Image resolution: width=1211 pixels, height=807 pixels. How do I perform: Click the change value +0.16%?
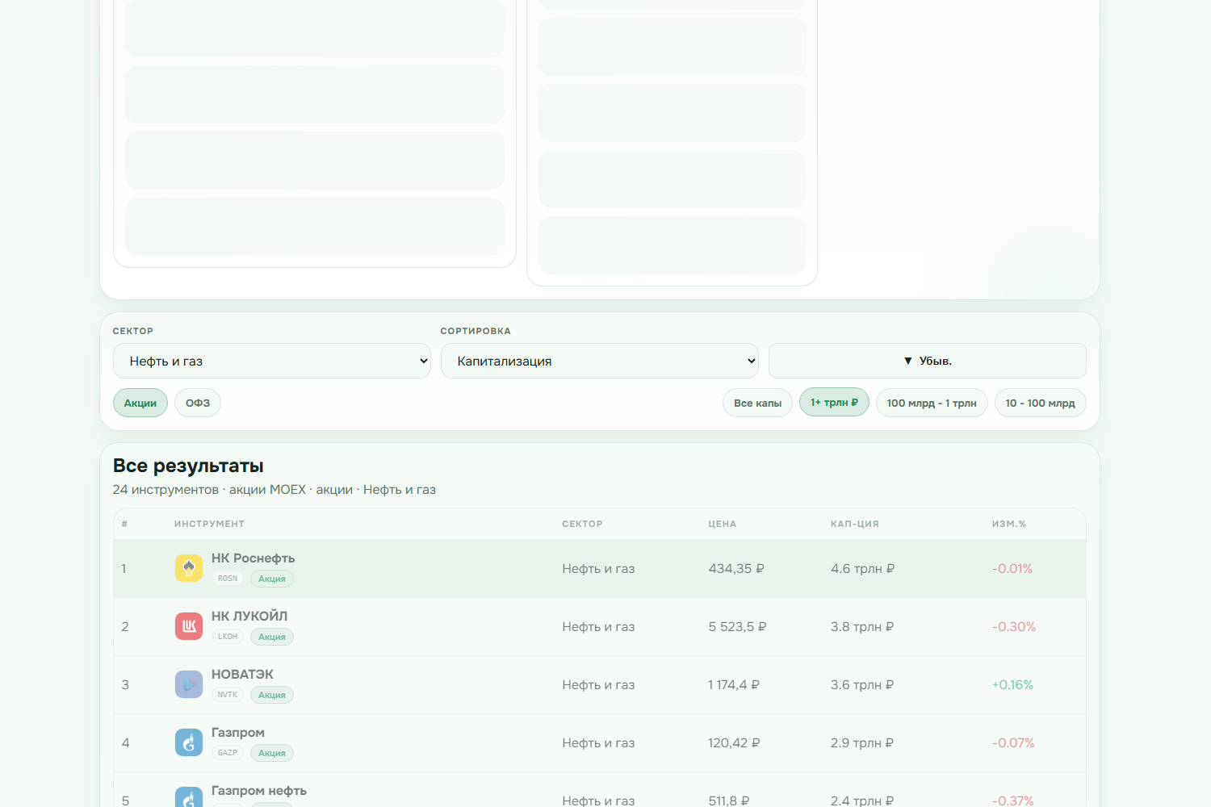pos(1012,685)
